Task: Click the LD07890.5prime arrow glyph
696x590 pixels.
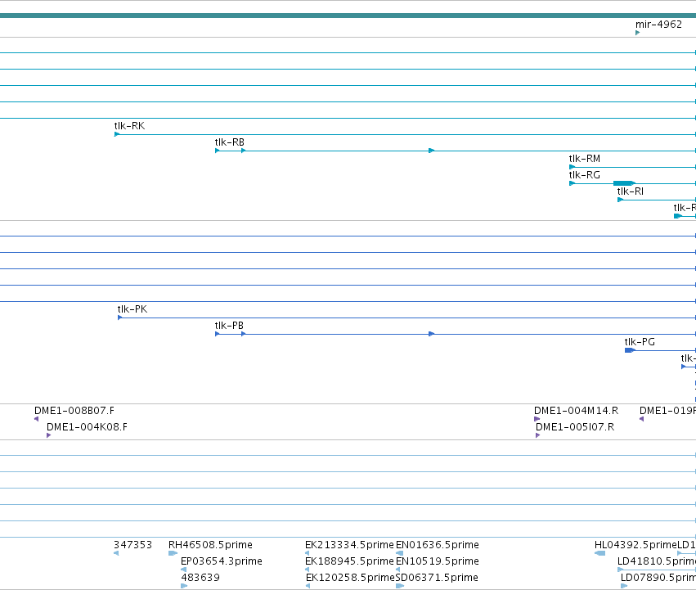Action: [624, 586]
